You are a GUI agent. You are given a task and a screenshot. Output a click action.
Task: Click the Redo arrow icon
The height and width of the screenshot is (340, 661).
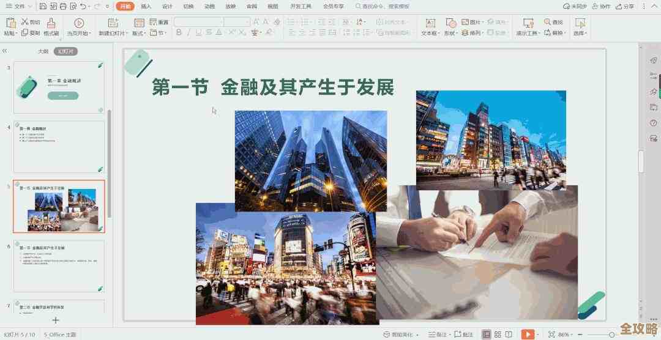click(97, 6)
